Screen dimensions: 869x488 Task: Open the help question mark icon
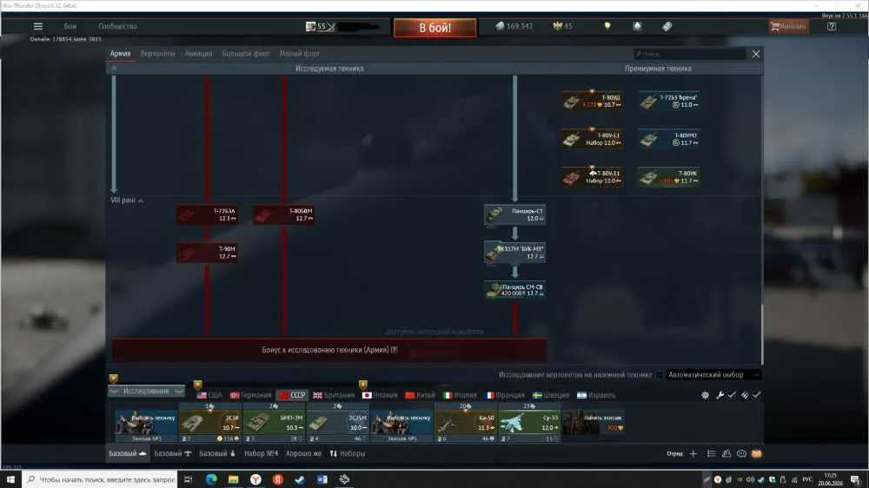pos(832,26)
